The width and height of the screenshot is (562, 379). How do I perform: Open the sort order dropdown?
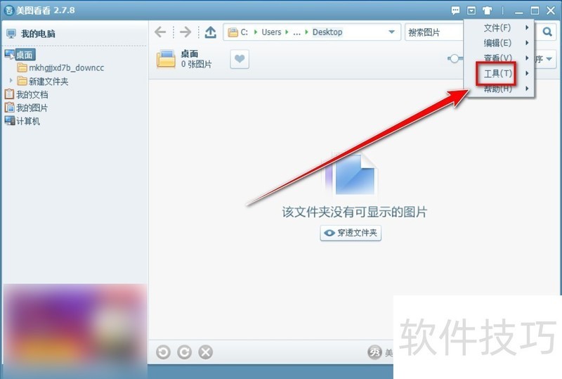(545, 59)
